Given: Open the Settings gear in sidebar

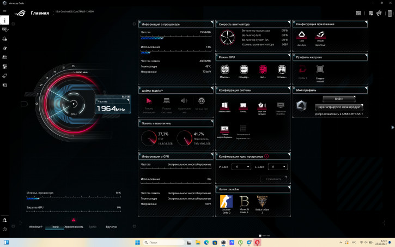Looking at the screenshot, I should [4, 230].
